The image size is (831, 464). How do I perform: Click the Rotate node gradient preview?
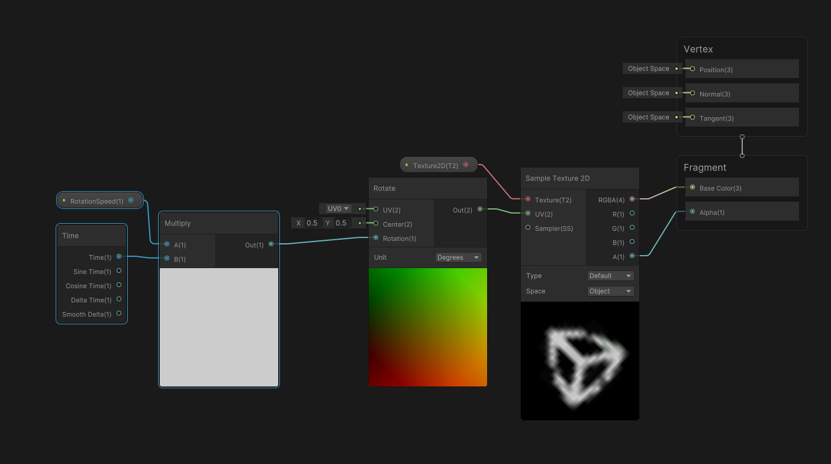tap(428, 327)
